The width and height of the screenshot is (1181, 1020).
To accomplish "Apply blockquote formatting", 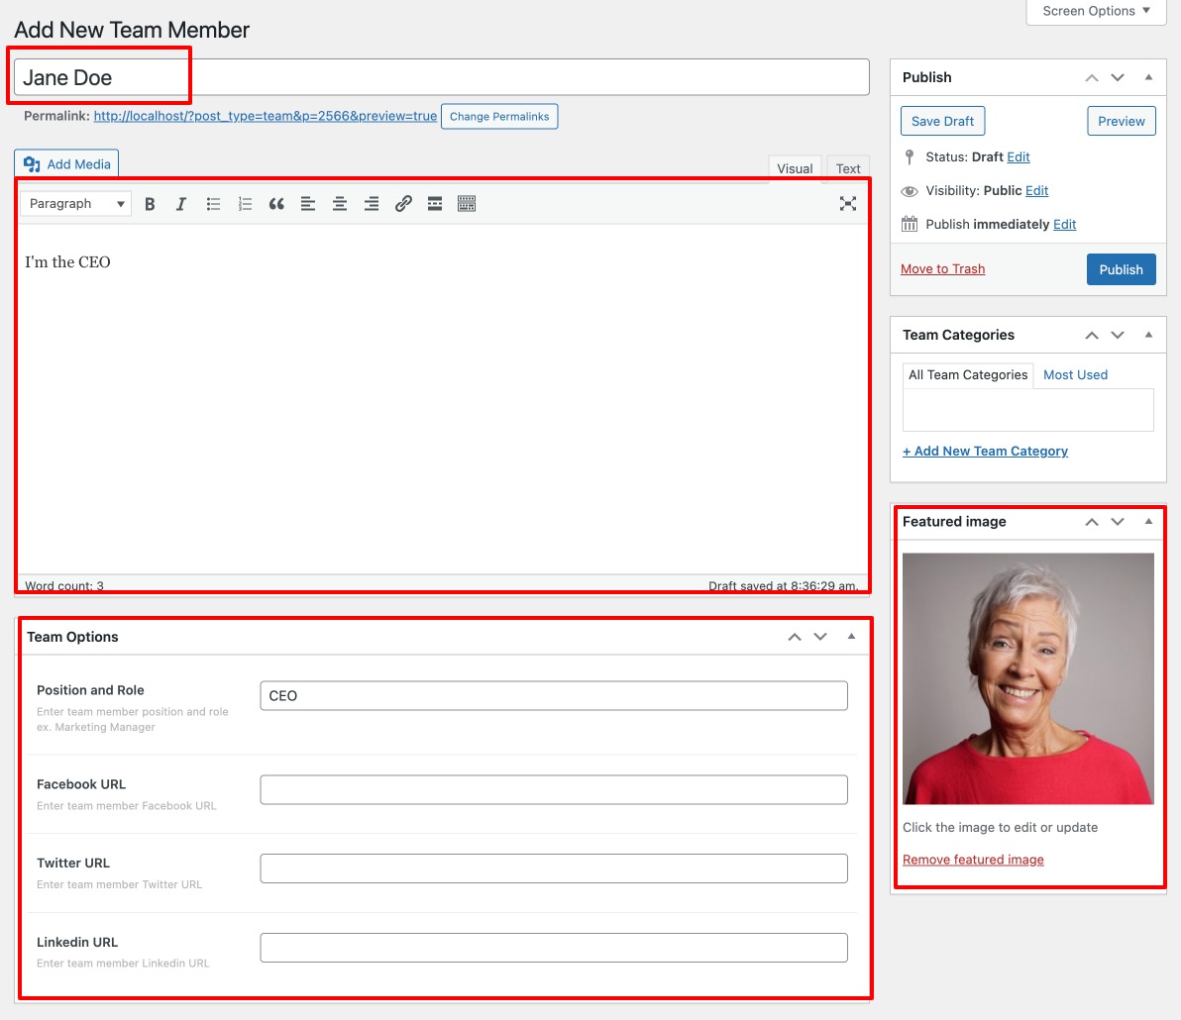I will 276,204.
